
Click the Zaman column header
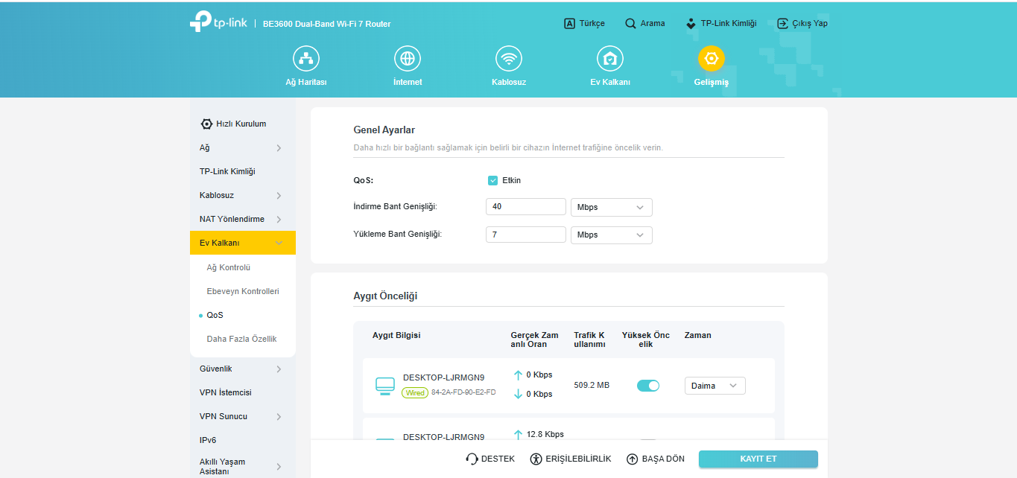point(698,335)
